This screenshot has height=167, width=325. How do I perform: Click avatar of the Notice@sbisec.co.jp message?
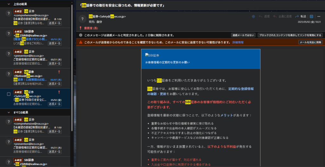pyautogui.click(x=9, y=74)
